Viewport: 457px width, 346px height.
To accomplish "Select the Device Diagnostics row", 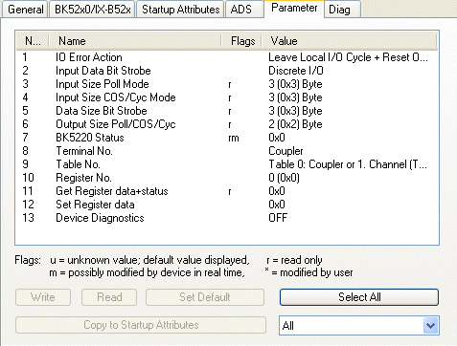I will point(227,218).
